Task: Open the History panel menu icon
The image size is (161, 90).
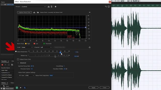Action: click(7, 83)
